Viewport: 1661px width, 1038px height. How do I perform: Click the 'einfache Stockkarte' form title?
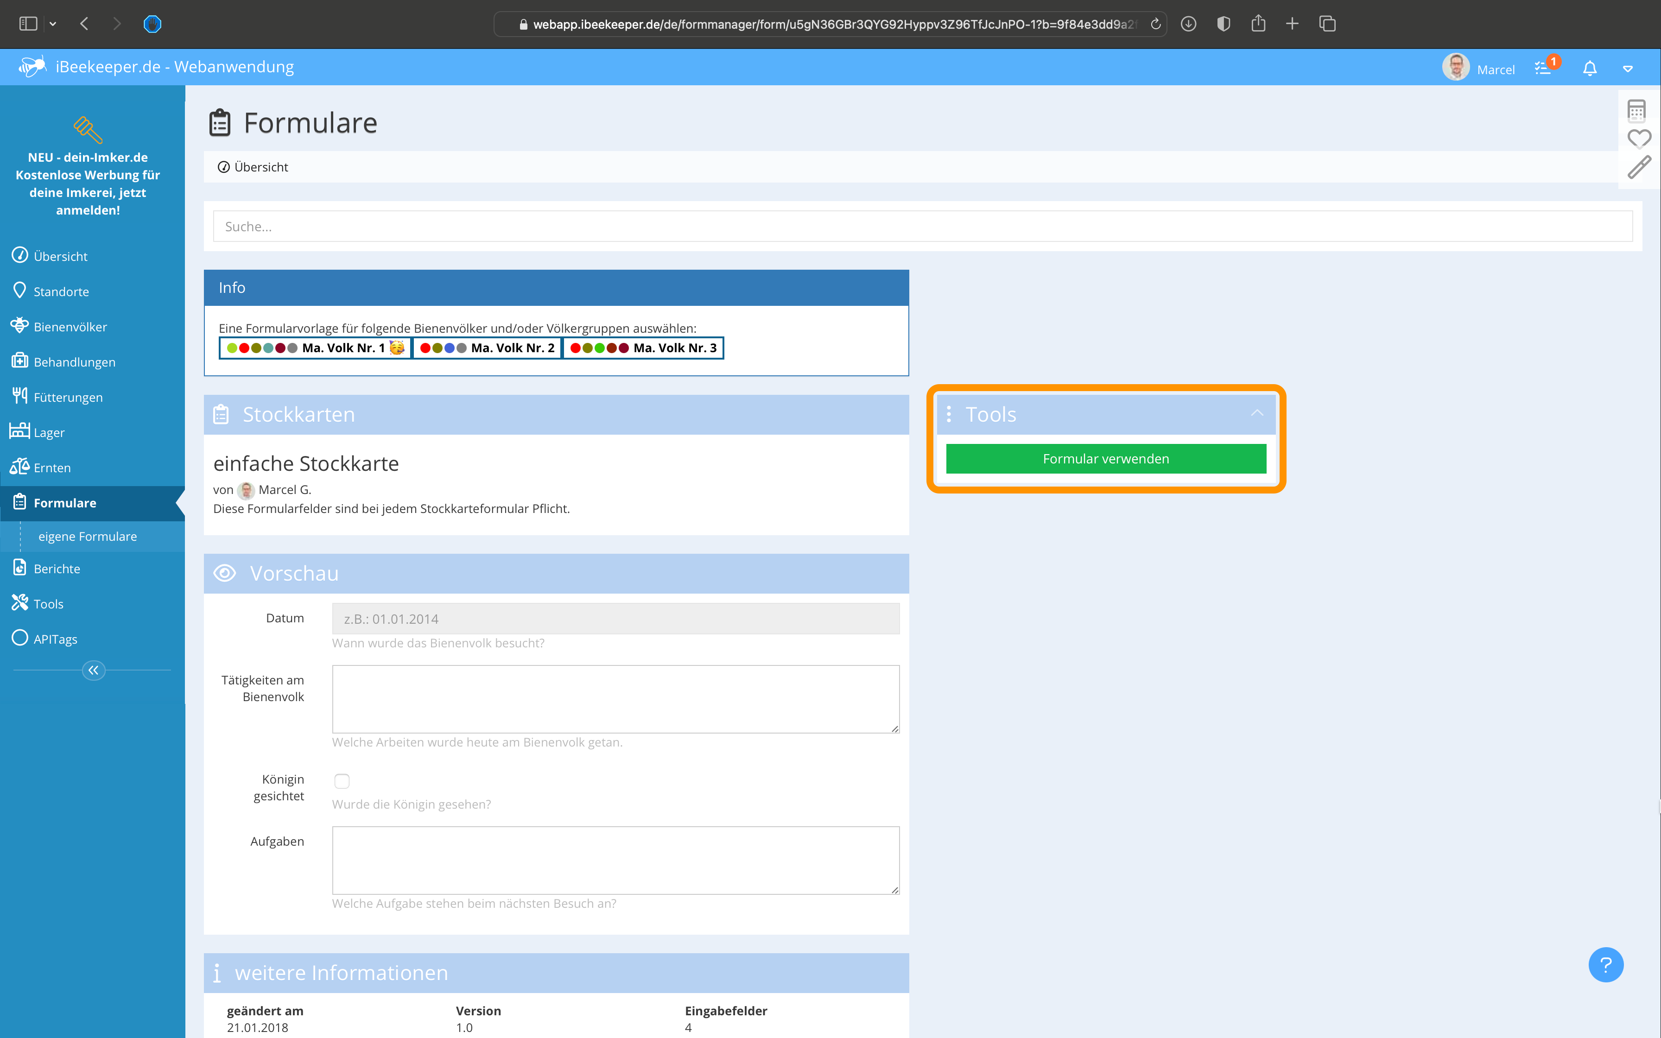[x=306, y=464]
